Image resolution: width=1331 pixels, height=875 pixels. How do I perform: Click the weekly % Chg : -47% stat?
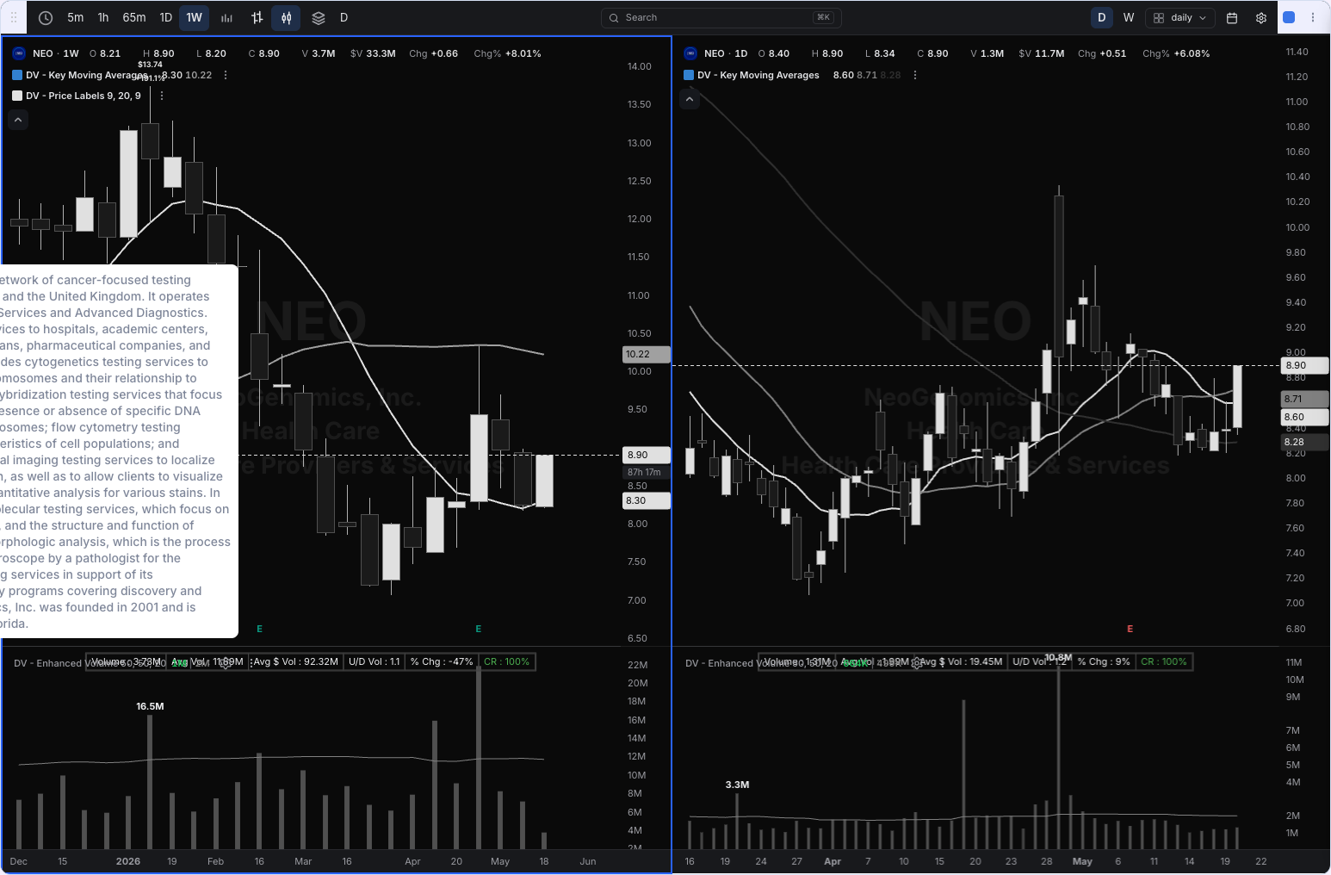coord(442,661)
